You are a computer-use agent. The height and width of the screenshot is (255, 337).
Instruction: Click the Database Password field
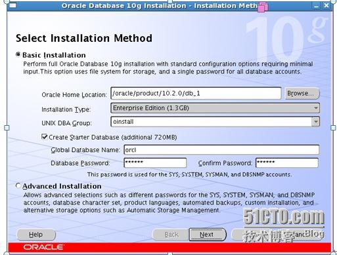[155, 163]
